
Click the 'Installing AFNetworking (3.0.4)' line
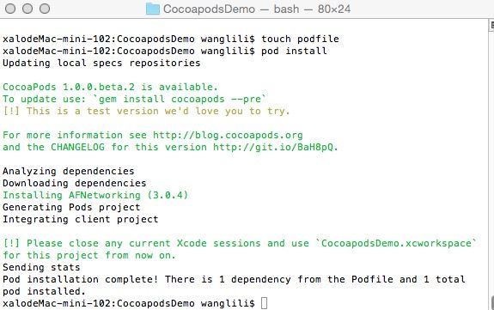tap(95, 195)
